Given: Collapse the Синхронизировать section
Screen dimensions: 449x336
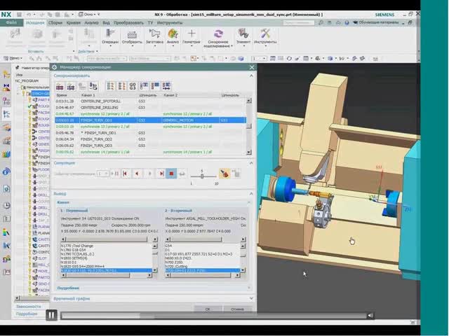Looking at the screenshot, I should point(251,76).
